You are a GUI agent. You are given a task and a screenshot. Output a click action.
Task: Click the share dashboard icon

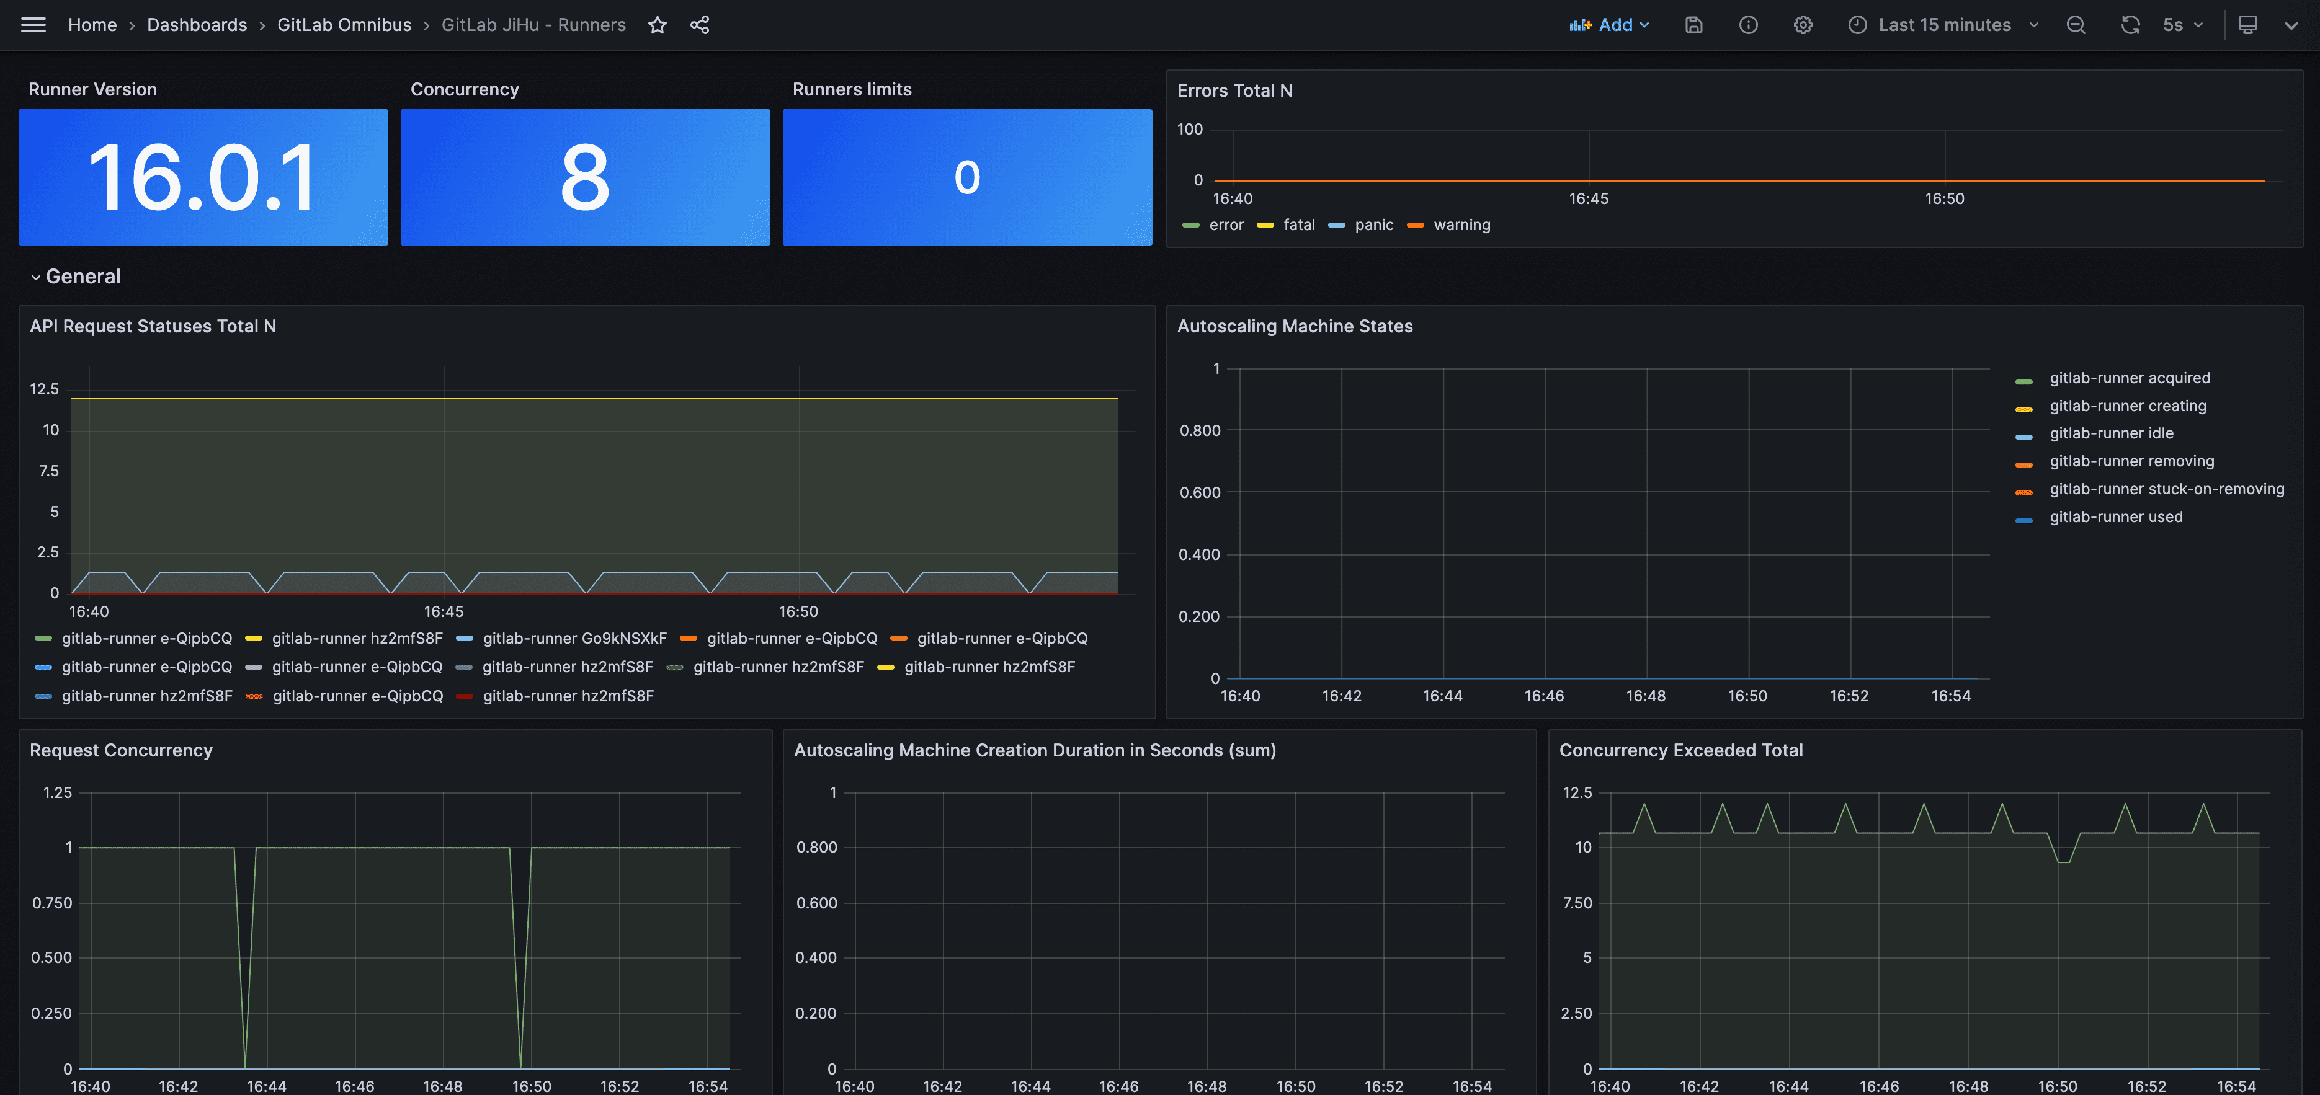pos(700,25)
